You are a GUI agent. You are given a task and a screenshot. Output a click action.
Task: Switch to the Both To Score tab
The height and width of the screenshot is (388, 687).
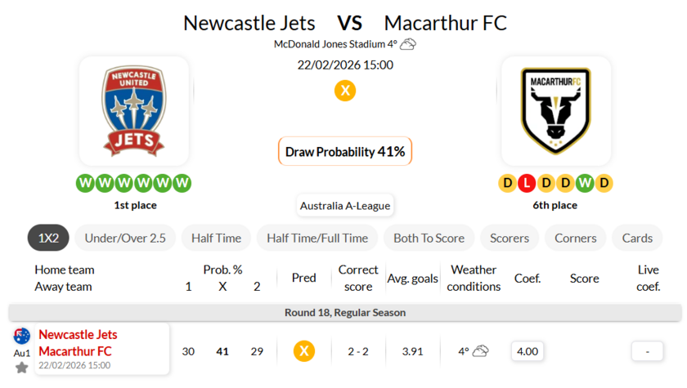(429, 238)
